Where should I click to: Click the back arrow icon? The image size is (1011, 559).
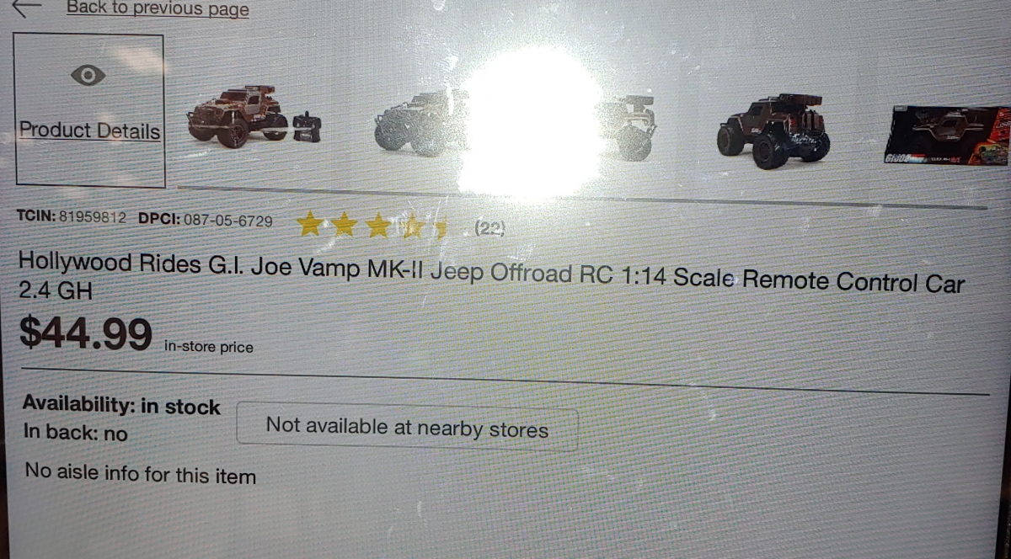pos(27,8)
